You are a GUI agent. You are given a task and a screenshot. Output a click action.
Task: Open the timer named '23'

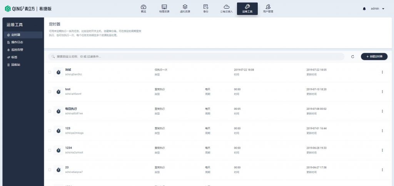(x=67, y=168)
